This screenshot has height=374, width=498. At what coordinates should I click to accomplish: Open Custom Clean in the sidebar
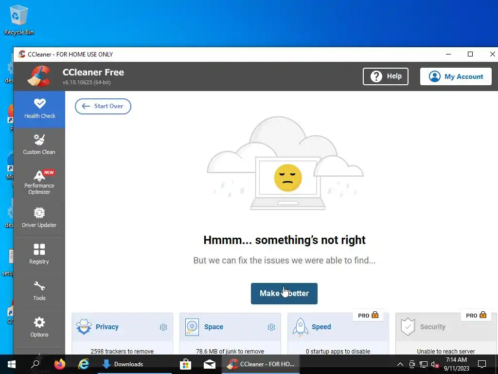point(39,145)
